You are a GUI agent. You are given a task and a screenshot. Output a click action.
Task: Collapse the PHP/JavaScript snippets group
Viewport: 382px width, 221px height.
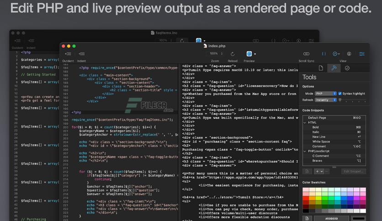(x=304, y=151)
